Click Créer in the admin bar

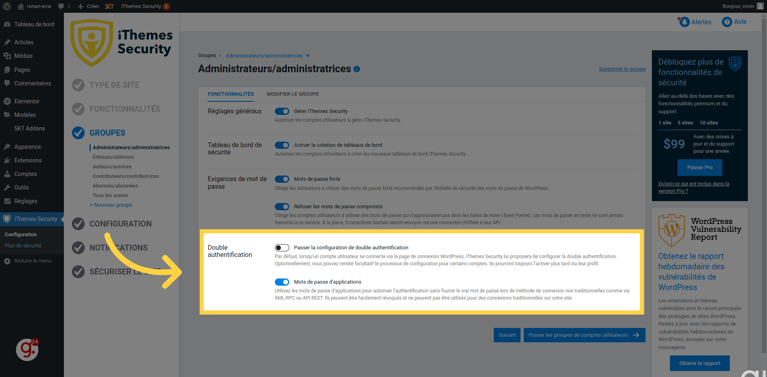pyautogui.click(x=89, y=6)
